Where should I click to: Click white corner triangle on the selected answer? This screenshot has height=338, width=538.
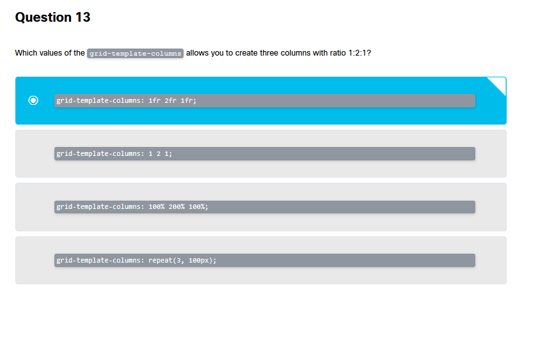tap(499, 83)
